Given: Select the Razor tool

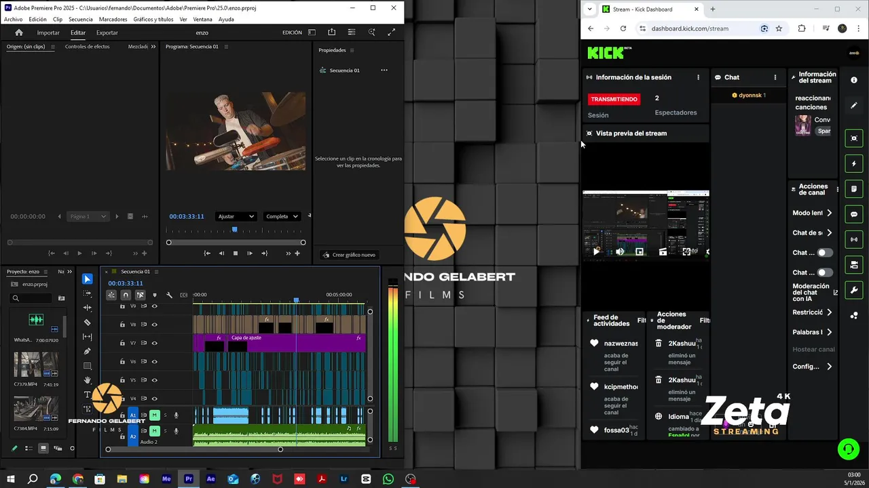Looking at the screenshot, I should [87, 322].
